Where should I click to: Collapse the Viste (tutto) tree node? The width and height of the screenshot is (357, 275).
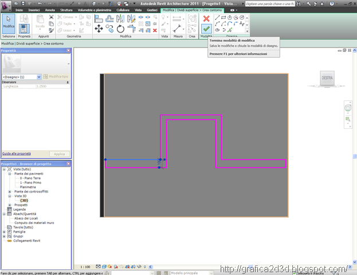click(x=5, y=170)
